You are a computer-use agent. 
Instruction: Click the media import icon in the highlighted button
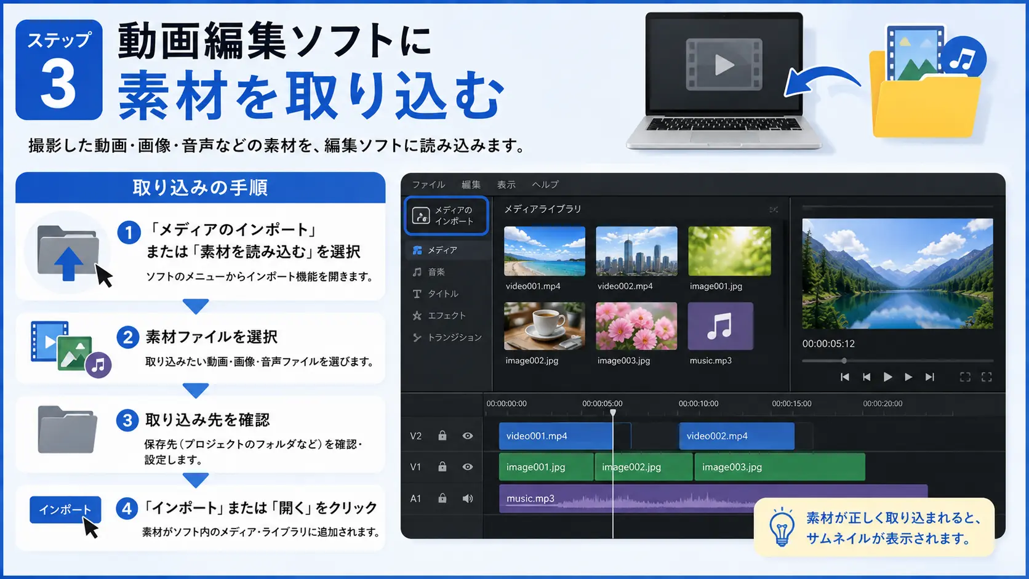421,216
